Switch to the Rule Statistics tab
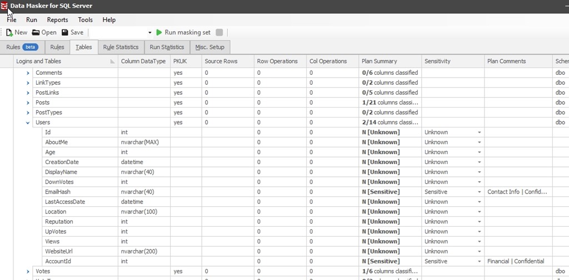The width and height of the screenshot is (569, 280). 121,47
